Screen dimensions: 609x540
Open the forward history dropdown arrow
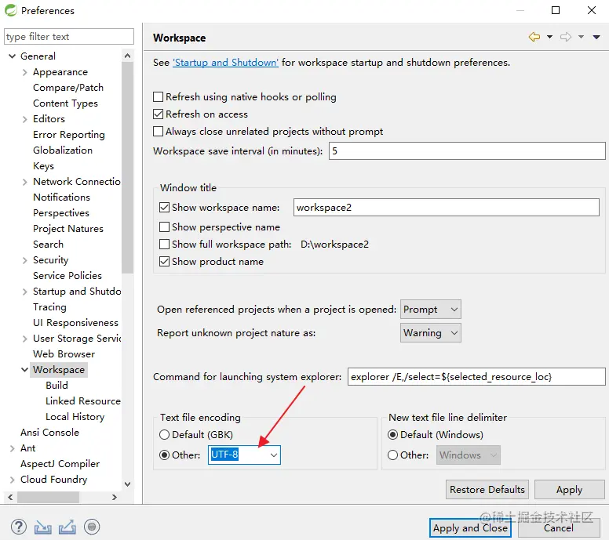581,37
